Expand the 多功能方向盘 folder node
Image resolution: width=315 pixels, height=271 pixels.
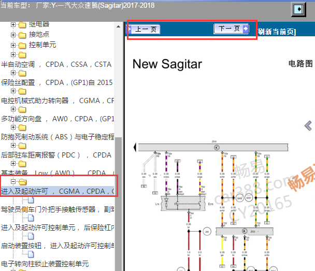click(x=13, y=109)
